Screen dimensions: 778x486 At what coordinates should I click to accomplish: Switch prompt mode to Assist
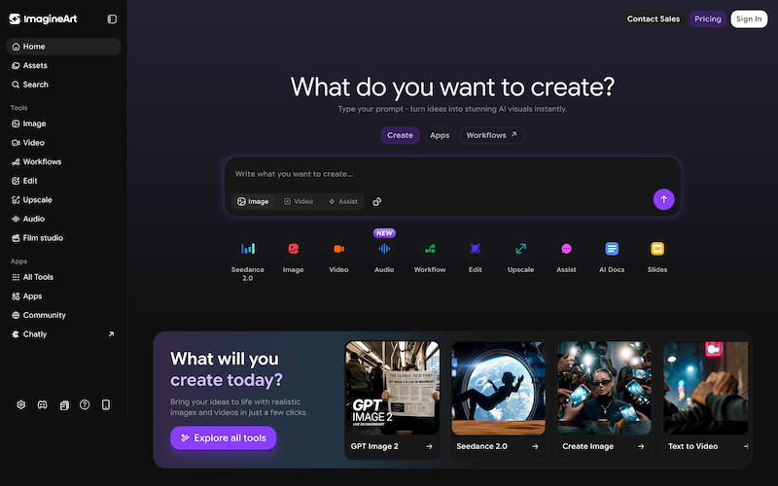pyautogui.click(x=343, y=201)
